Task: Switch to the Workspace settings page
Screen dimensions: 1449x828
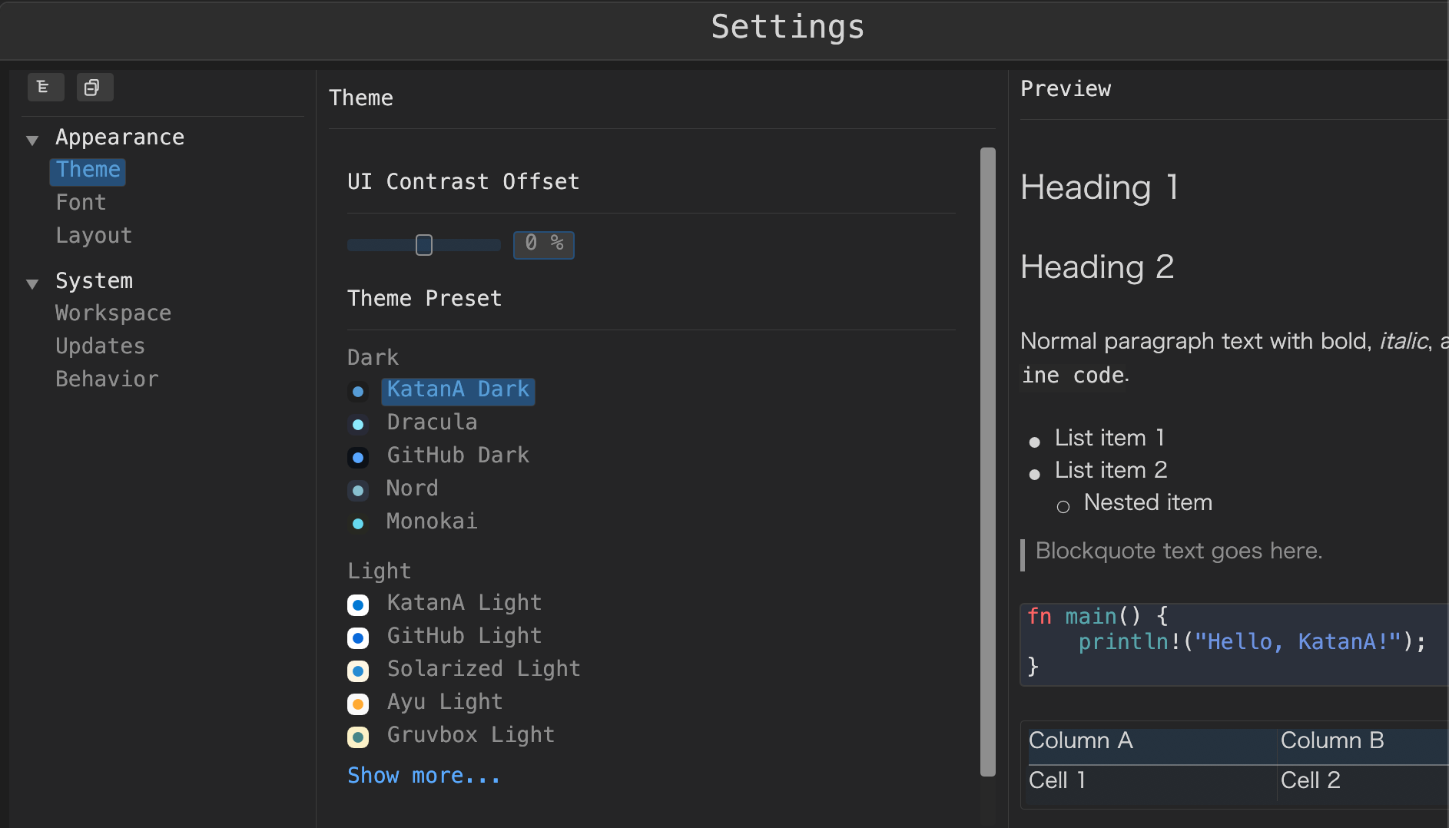Action: [x=113, y=313]
